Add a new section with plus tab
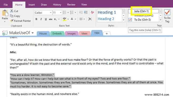Image resolution: width=173 pixels, height=97 pixels. coord(107,34)
